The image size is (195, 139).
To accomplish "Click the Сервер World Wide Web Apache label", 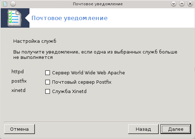I will [x=88, y=73].
